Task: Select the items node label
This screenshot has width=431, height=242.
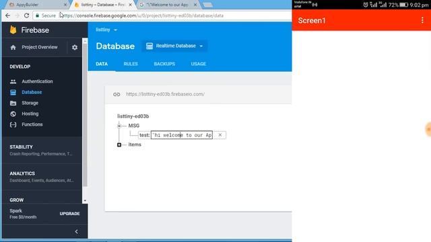Action: point(135,145)
